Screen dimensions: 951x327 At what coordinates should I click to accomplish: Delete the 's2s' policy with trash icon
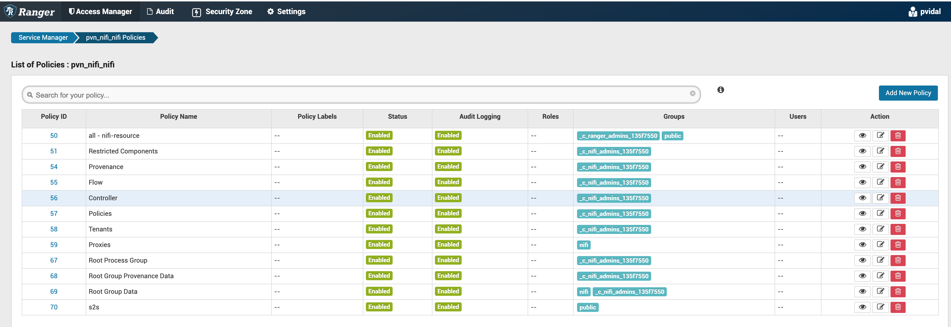(898, 307)
